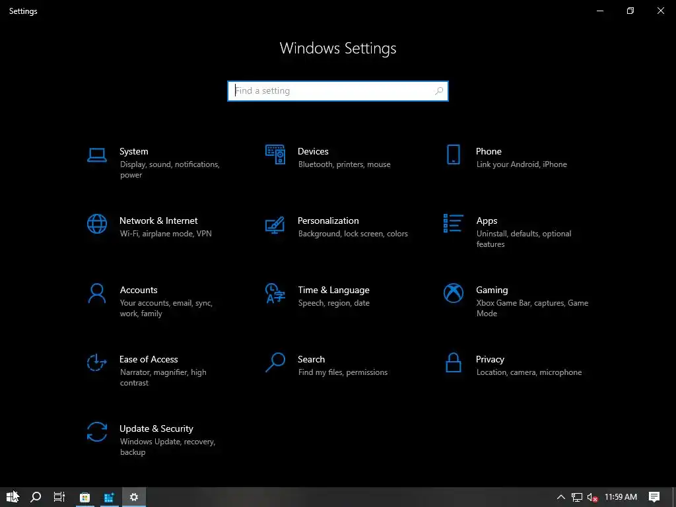Click the Privacy padlock icon
The width and height of the screenshot is (676, 507).
453,362
